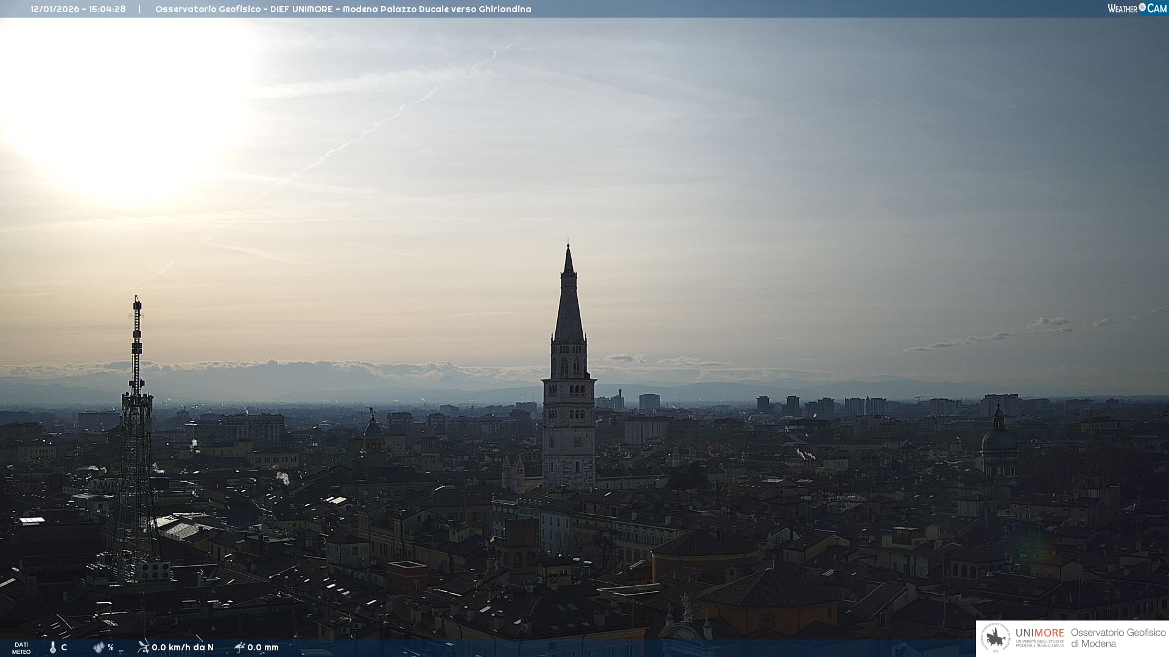
Task: Click the umbrella rainfall icon
Action: (x=239, y=647)
